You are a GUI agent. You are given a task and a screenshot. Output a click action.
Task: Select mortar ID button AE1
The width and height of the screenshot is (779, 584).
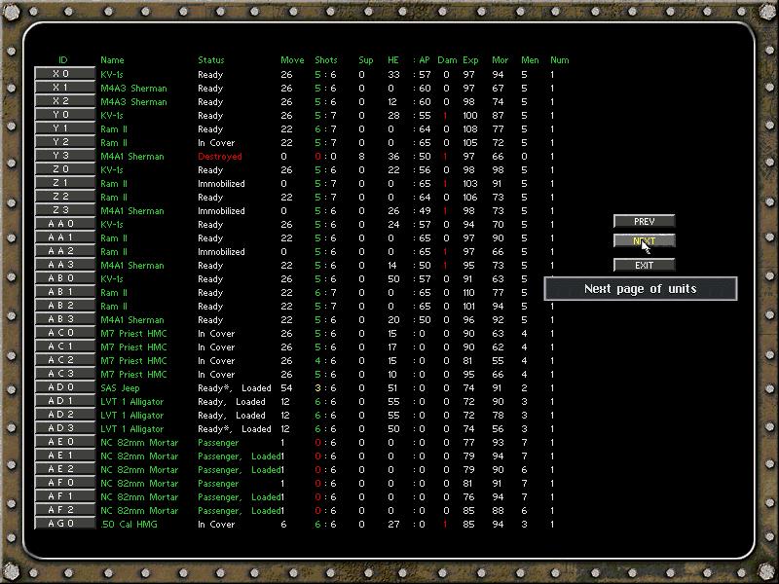[64, 456]
